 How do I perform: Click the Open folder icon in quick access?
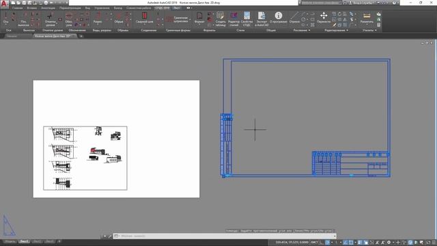18,3
